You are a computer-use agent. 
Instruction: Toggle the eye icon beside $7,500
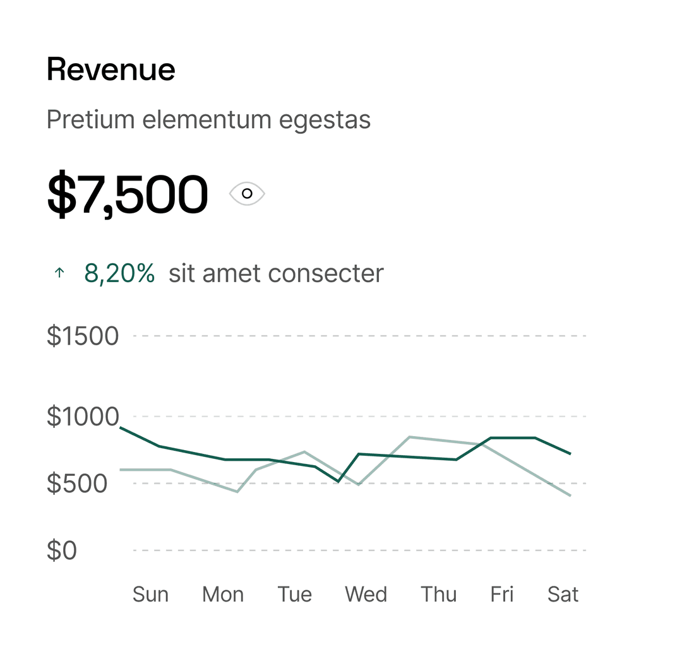pyautogui.click(x=247, y=193)
